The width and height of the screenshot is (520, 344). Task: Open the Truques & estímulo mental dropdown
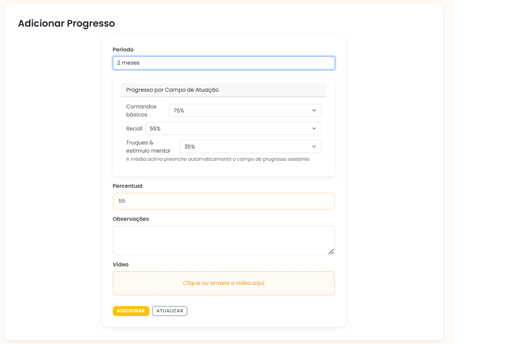[250, 147]
